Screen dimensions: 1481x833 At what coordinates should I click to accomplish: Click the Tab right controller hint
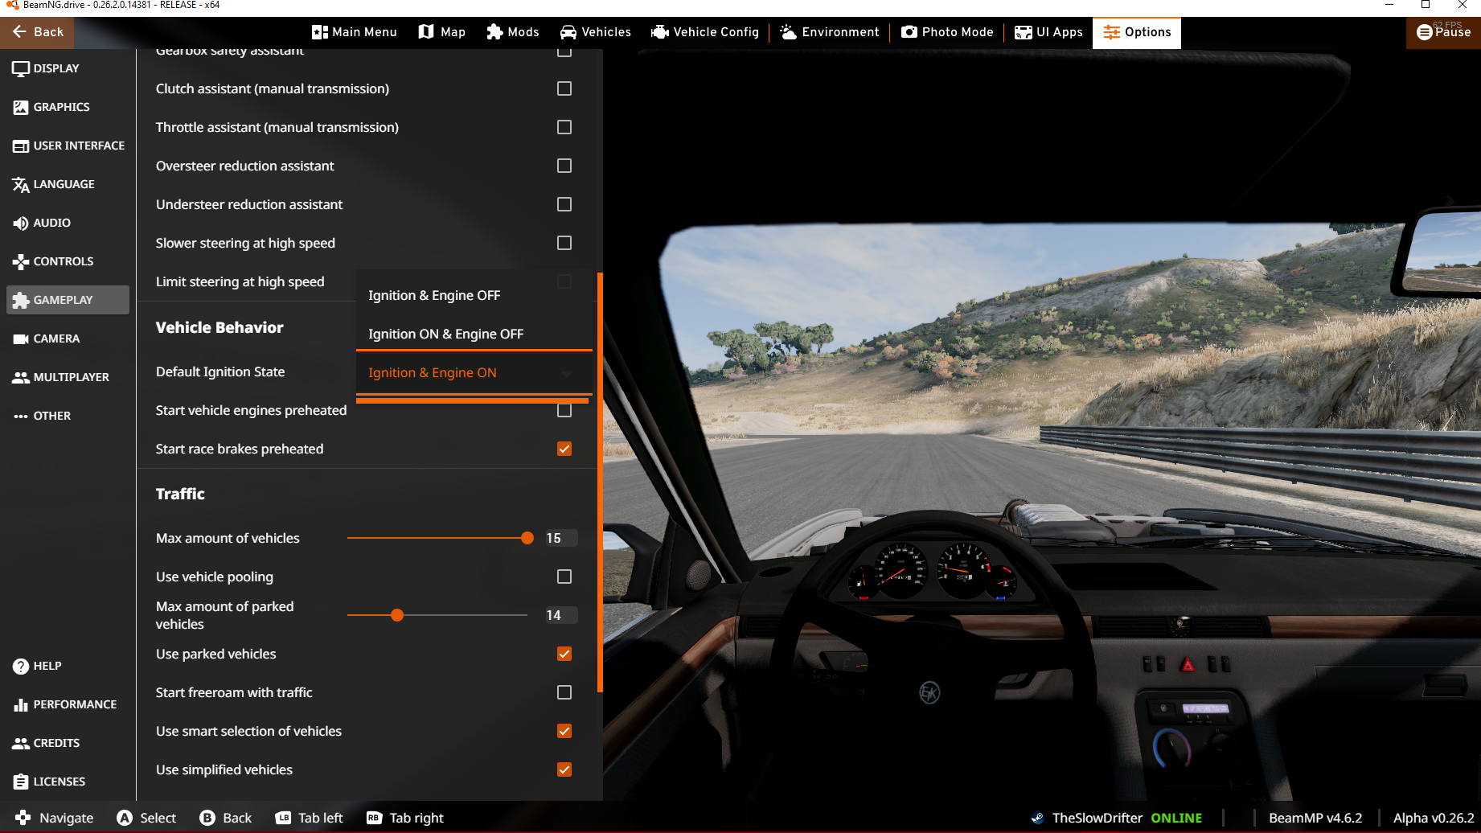[x=405, y=818]
